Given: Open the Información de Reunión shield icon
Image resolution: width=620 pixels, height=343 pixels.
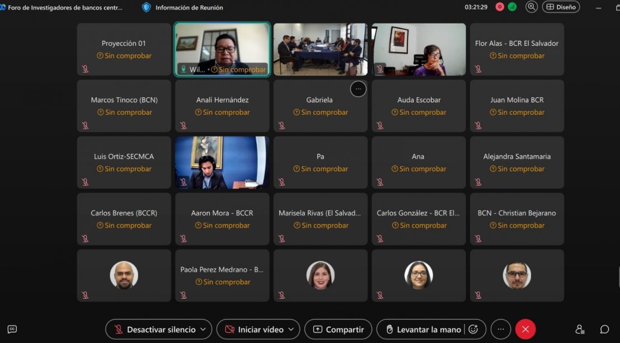Looking at the screenshot, I should [146, 7].
